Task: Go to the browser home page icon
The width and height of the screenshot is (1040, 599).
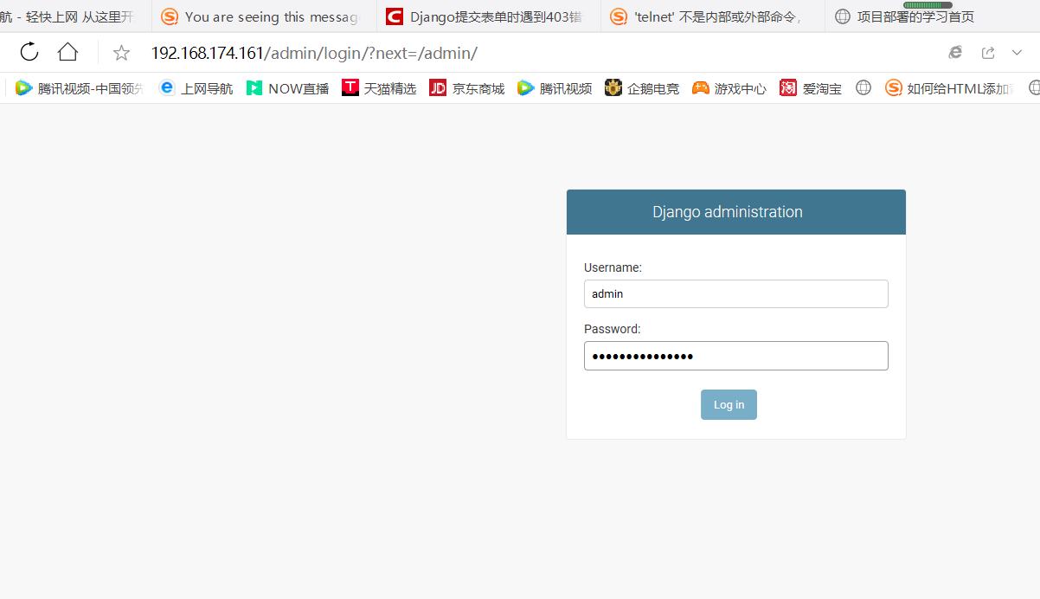Action: tap(67, 52)
